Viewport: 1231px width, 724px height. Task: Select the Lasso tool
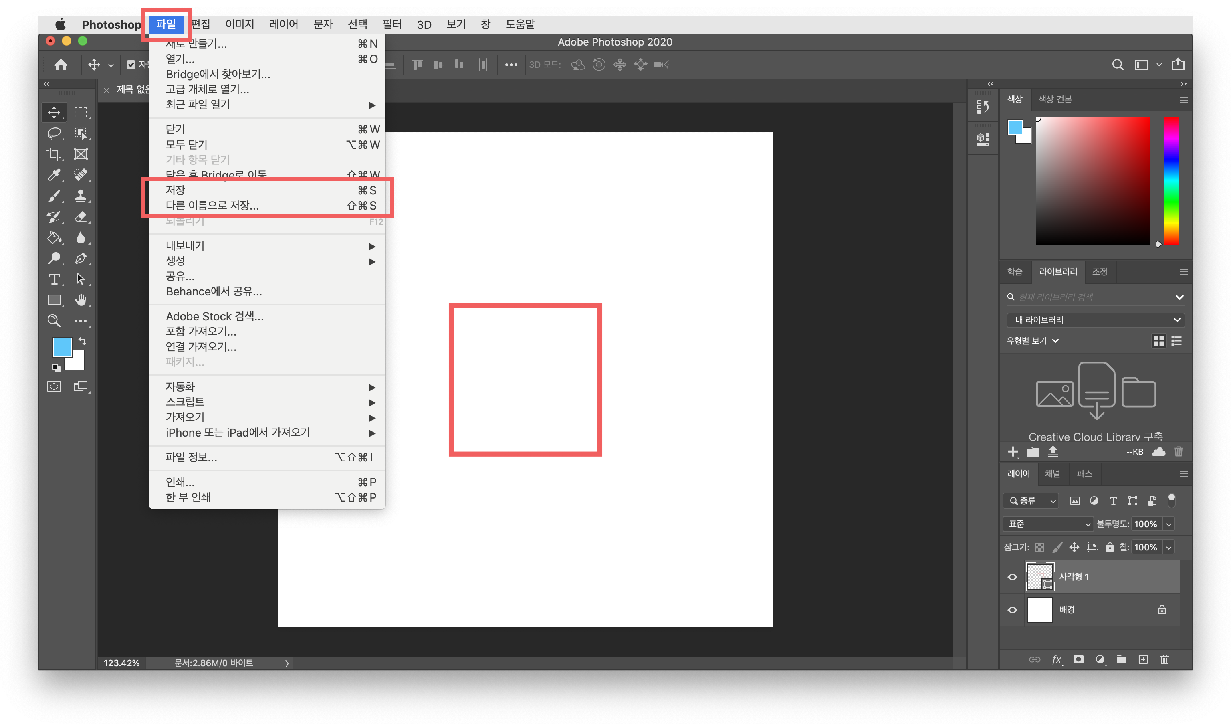tap(54, 133)
